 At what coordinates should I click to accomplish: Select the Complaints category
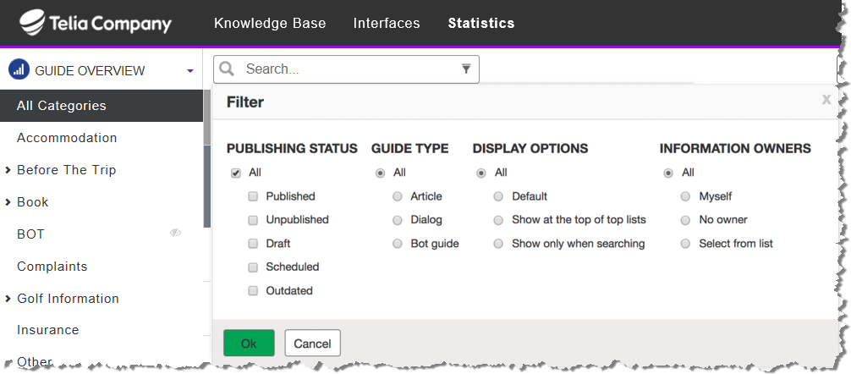(52, 267)
